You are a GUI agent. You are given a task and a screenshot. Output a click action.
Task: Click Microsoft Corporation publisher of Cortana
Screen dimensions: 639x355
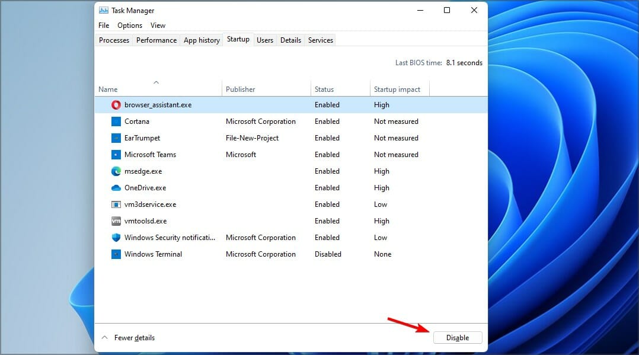[x=261, y=121]
